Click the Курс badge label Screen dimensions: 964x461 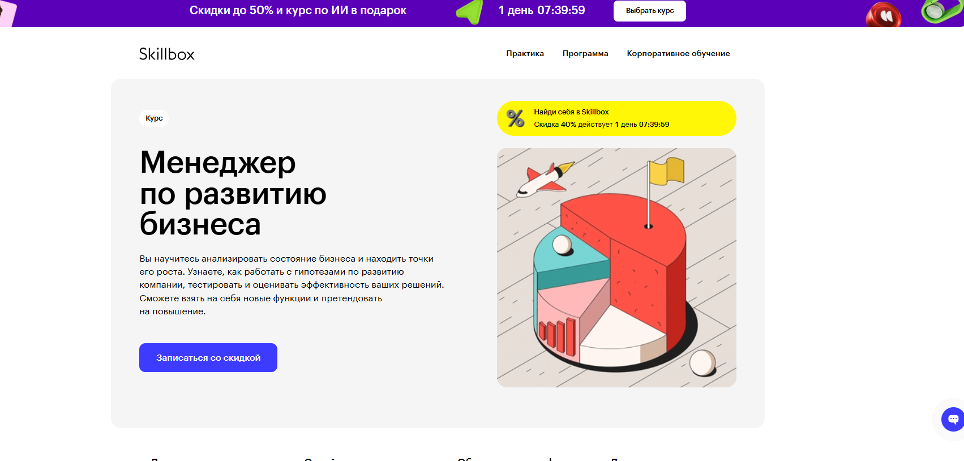pos(154,118)
